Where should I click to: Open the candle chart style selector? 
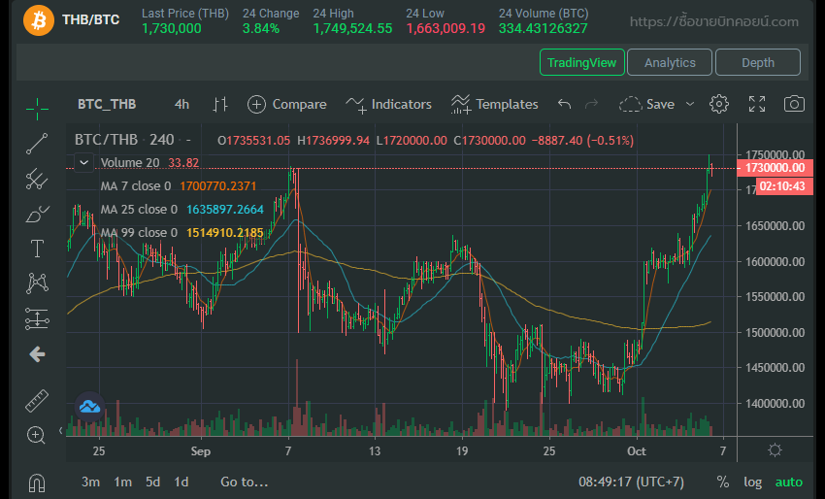click(x=220, y=104)
